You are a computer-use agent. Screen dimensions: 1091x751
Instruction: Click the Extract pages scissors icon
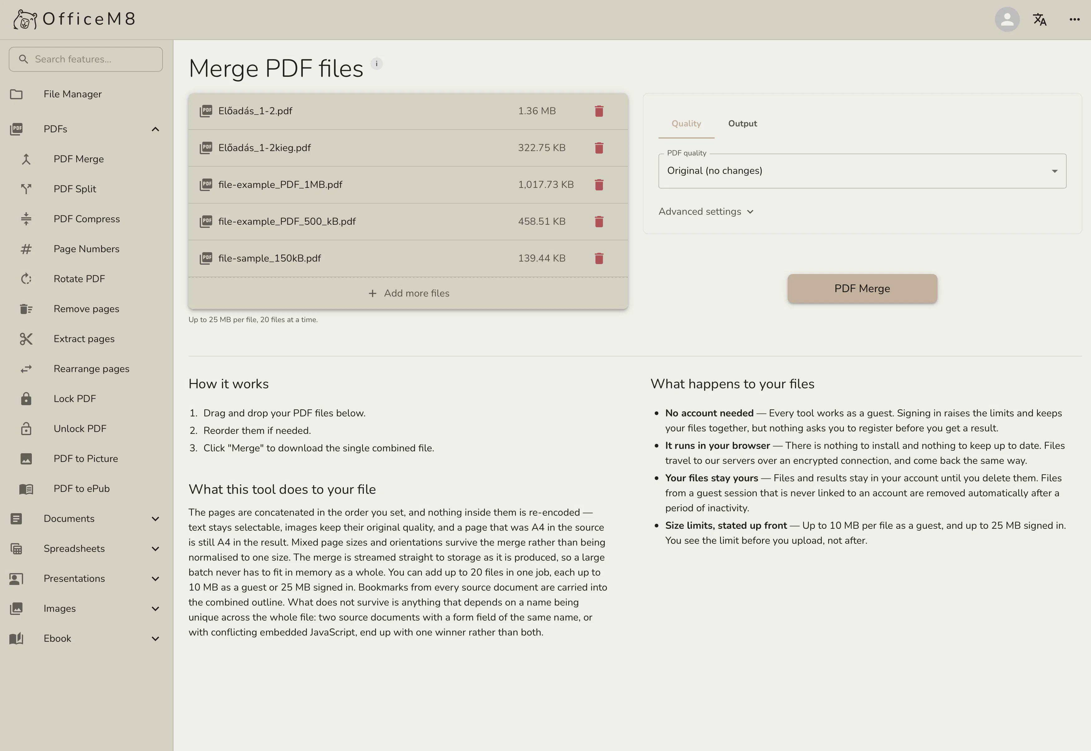pos(26,339)
